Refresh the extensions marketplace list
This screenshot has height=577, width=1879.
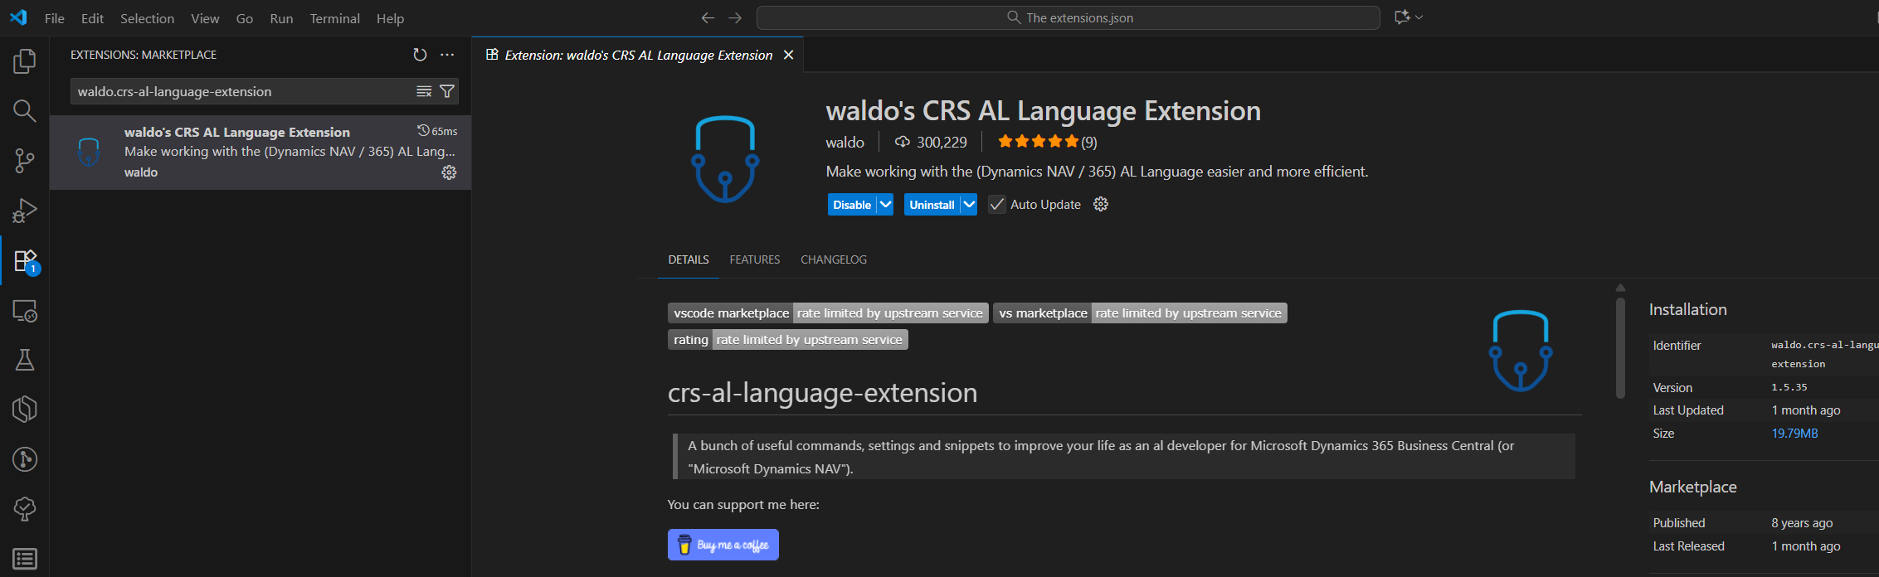(420, 55)
